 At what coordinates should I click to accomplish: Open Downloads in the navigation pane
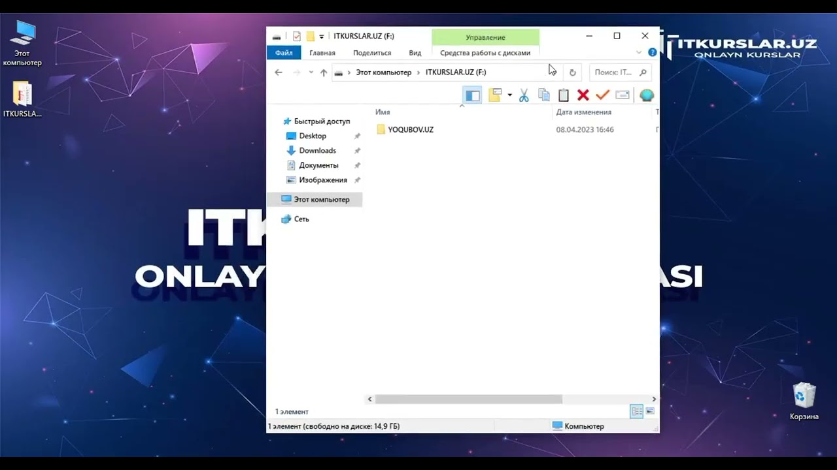coord(318,151)
